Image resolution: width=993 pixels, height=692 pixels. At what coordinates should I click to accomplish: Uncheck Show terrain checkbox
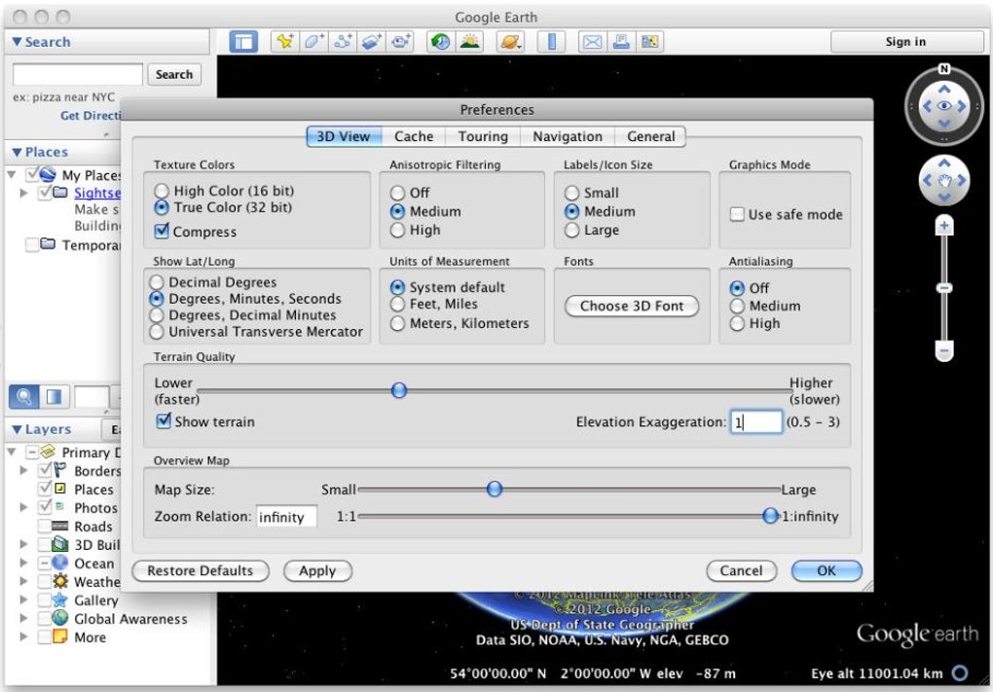[x=164, y=421]
